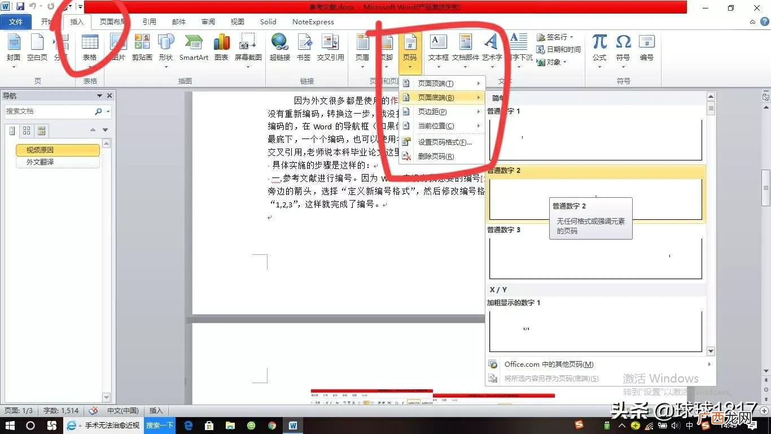Viewport: 771px width, 434px height.
Task: Insert a SmartArt graphic
Action: (x=194, y=48)
